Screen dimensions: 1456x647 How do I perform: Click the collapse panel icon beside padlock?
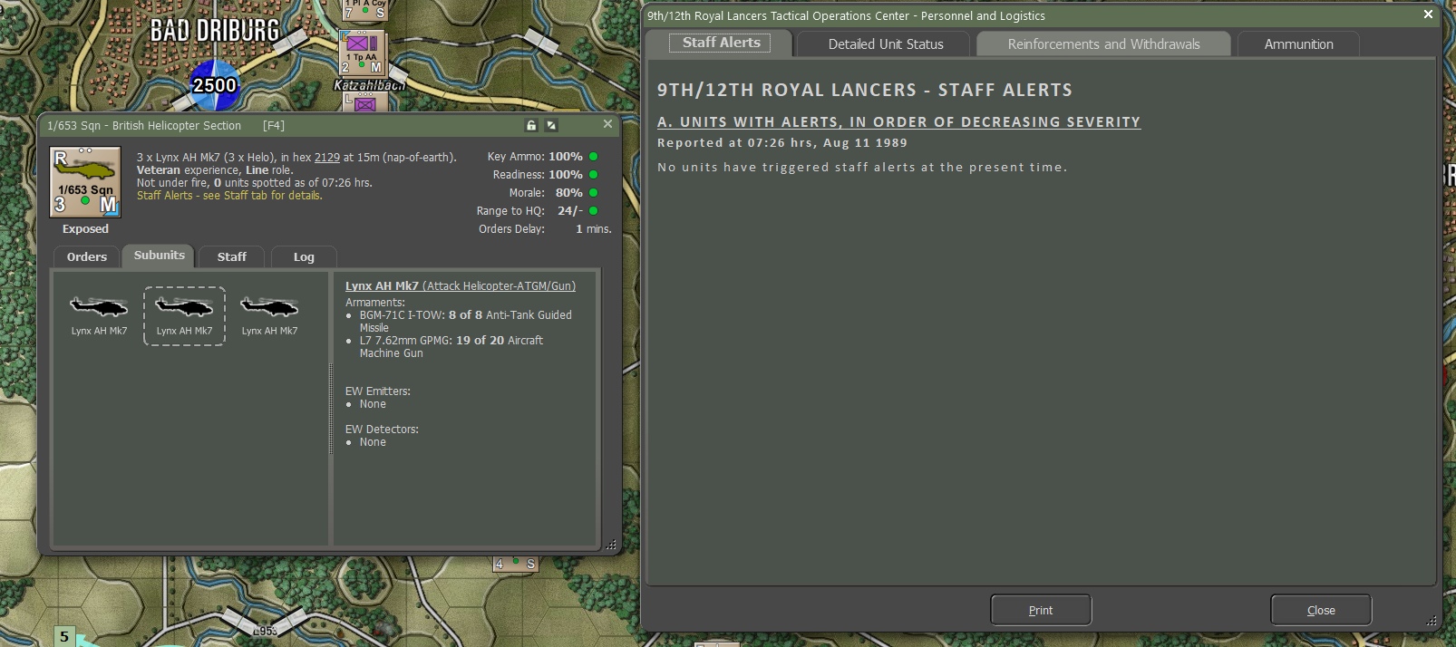coord(551,125)
